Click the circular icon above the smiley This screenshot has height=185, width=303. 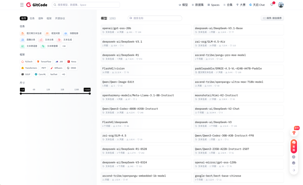(293, 157)
